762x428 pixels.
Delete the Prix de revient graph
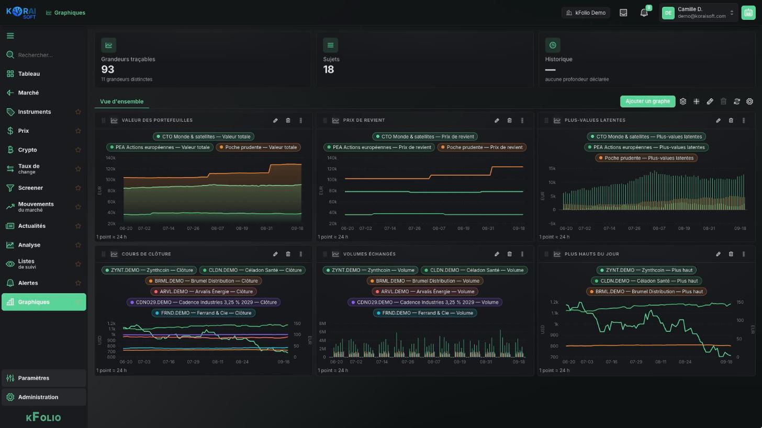click(509, 121)
